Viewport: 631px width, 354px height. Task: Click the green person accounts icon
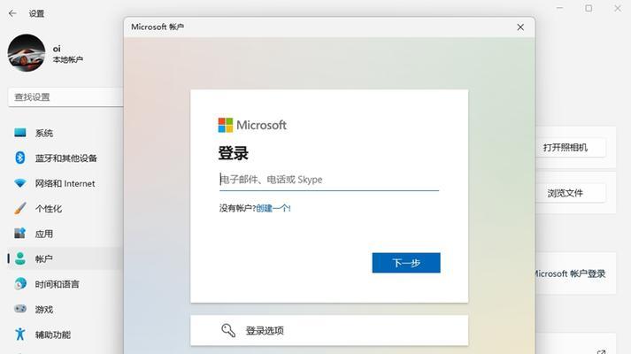(x=20, y=258)
